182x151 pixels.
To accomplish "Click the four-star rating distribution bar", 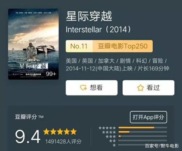I will 143,132.
